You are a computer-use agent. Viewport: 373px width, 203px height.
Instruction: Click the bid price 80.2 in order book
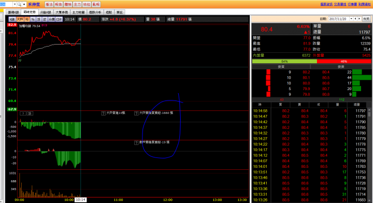point(306,72)
